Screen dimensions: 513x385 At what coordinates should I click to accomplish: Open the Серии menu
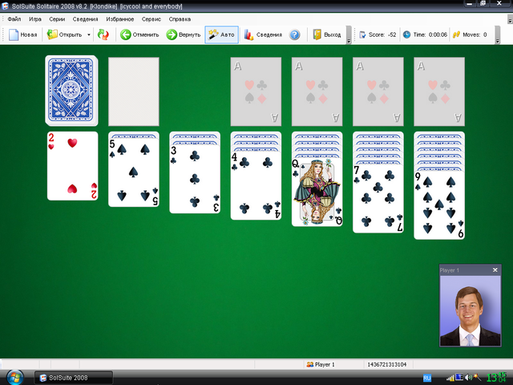coord(57,19)
